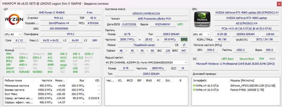The height and width of the screenshot is (107, 282).
Task: Click the 'HVCI' status label
Action: point(272,59)
